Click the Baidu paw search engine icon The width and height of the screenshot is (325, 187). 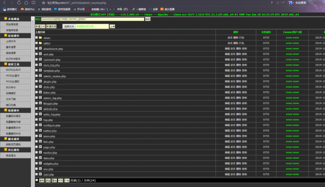tap(291, 3)
